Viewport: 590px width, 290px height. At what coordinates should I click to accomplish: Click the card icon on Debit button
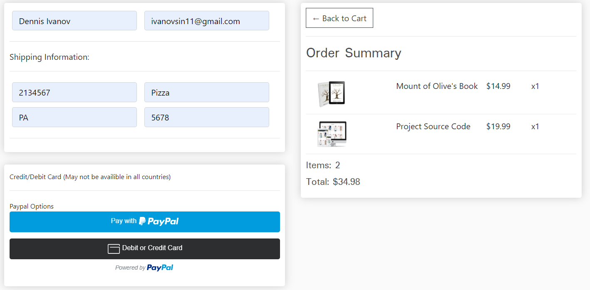[114, 249]
